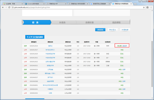Image resolution: width=154 pixels, height=100 pixels.
Task: Click the page vertical scrollbar thumb
Action: [152, 64]
